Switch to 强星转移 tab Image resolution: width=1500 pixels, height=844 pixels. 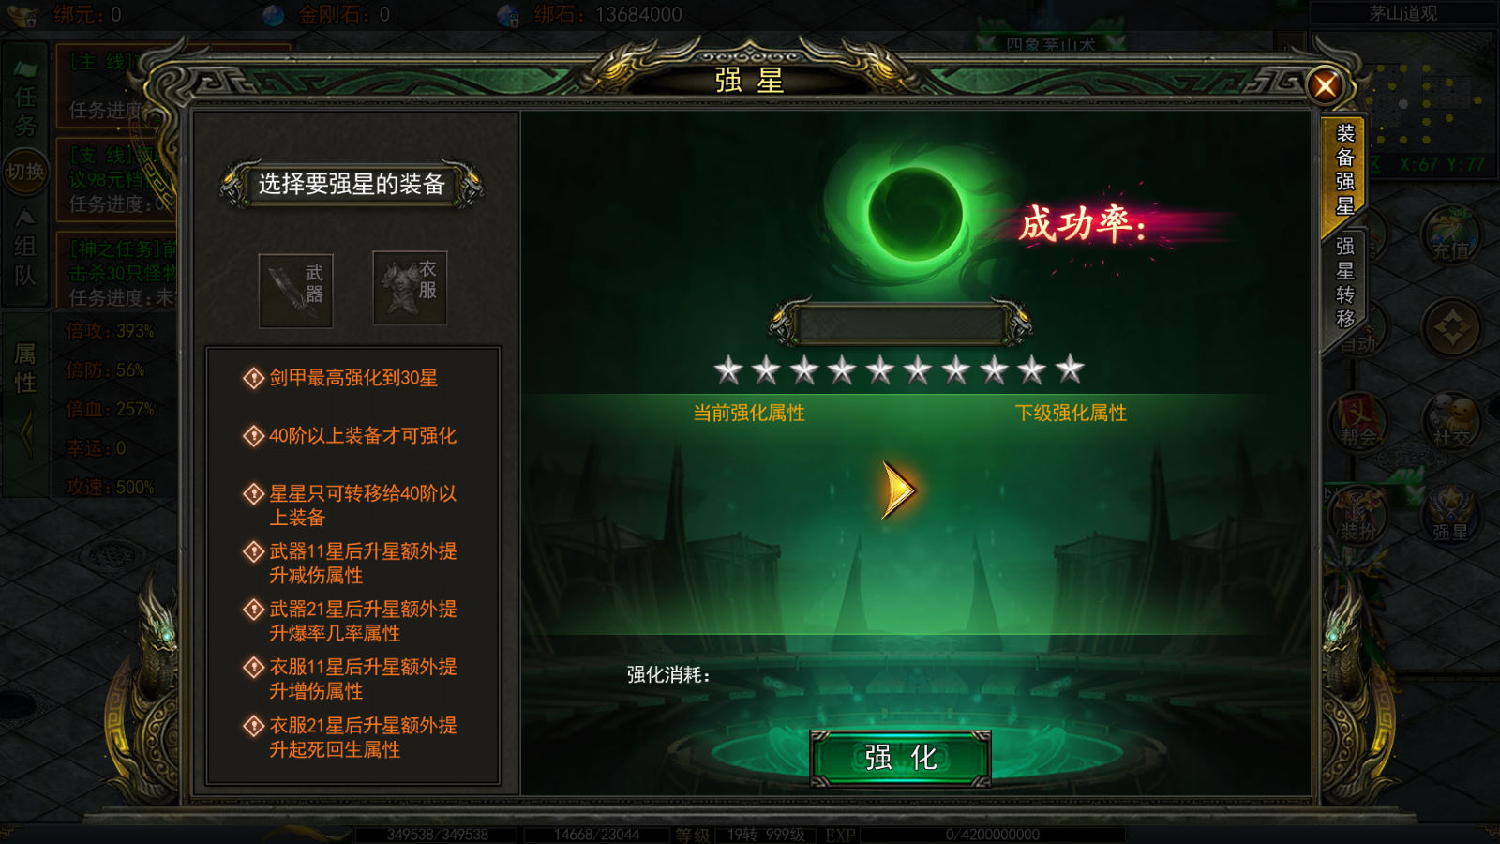click(1344, 283)
